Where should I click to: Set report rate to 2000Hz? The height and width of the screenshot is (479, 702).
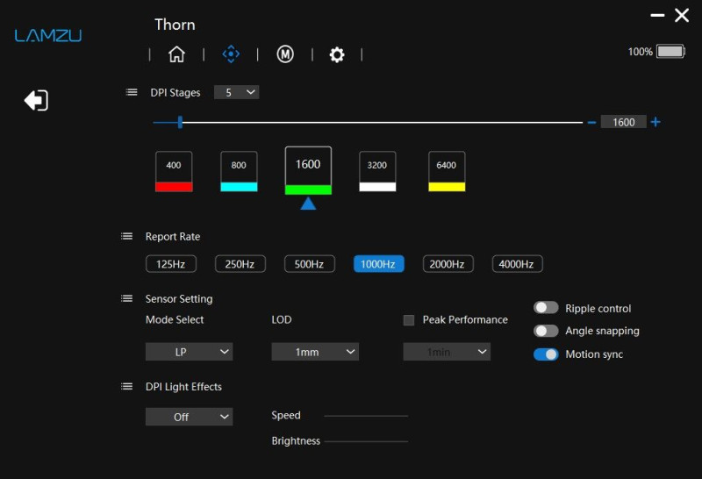448,264
